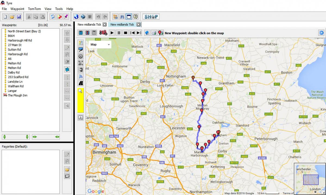326x195 pixels.
Task: Click the speech bubble map tool
Action: coord(81,49)
